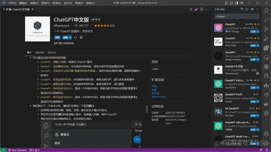Screen dimensions: 271x152
Task: Open the 编辑(E) menu
Action: (x=23, y=3)
